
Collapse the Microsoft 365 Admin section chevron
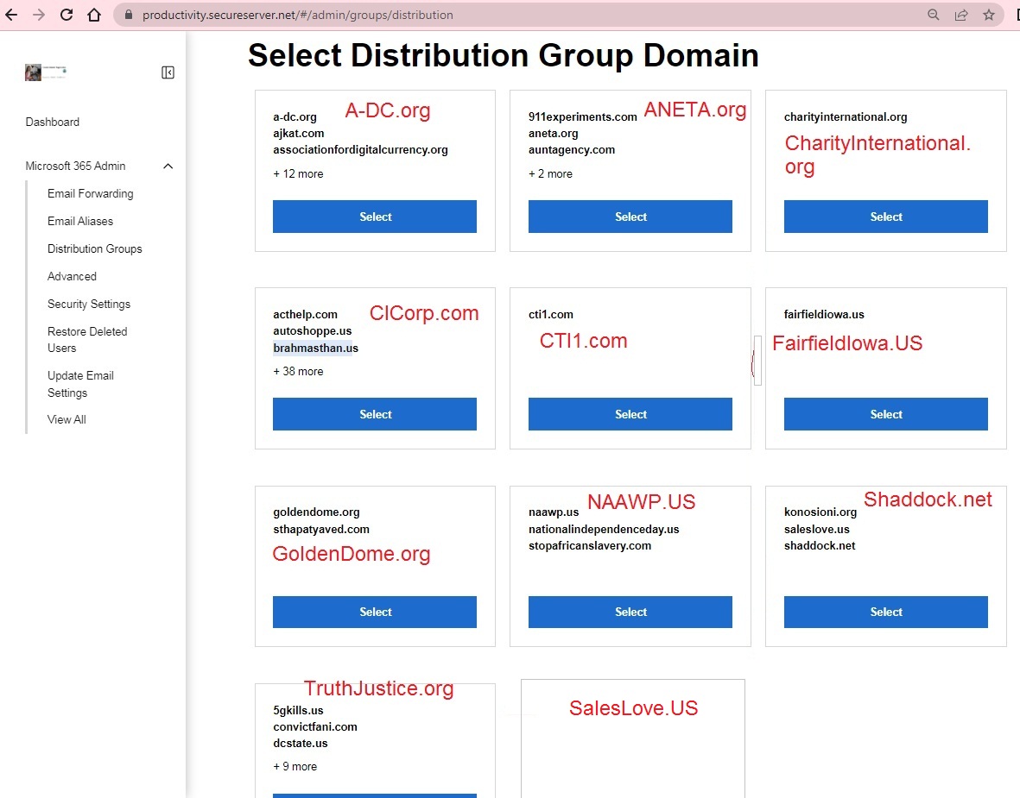[168, 166]
